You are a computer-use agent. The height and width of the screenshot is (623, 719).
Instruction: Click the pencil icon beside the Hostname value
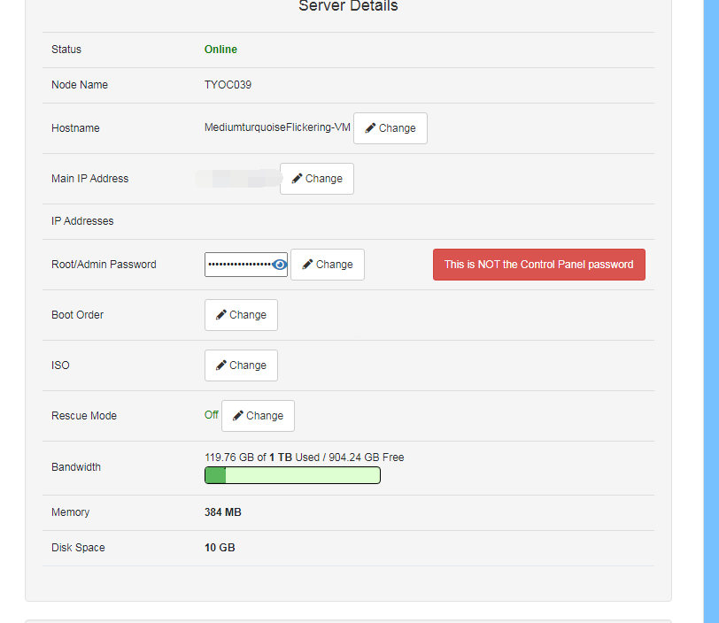pos(370,128)
